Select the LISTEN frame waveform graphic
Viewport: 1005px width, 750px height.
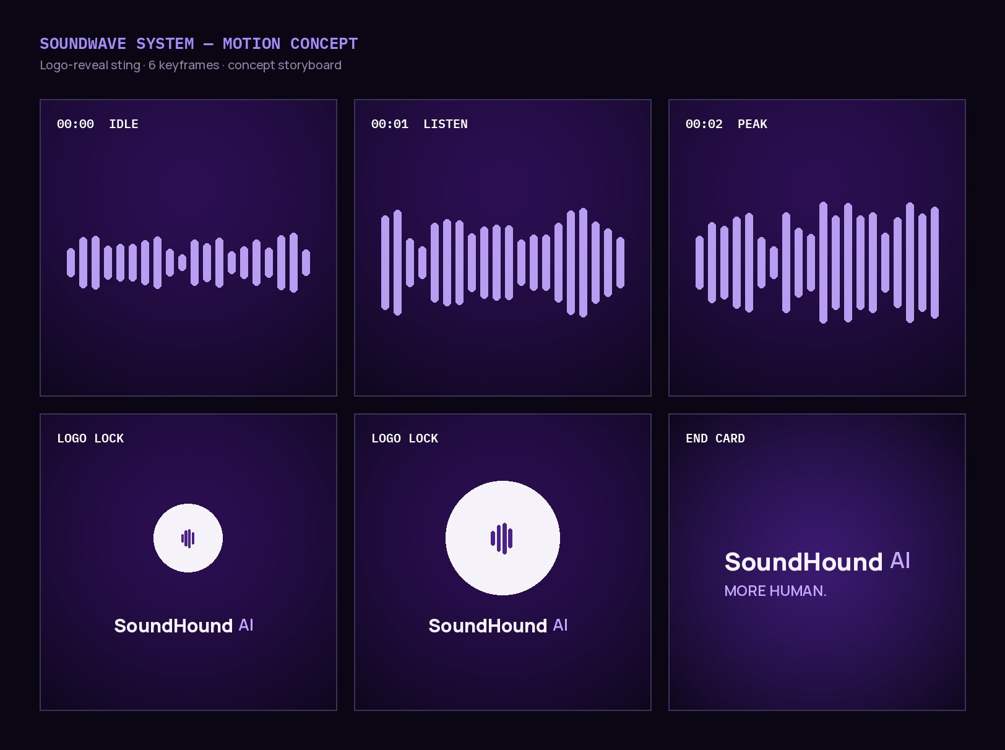pos(502,262)
